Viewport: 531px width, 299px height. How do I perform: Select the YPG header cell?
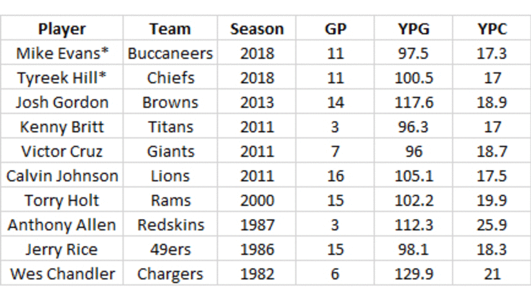[x=414, y=29]
